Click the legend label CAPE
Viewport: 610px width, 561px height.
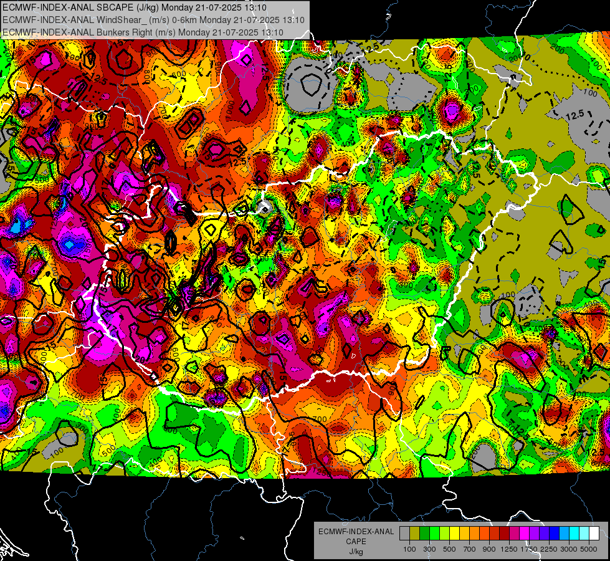coord(356,542)
